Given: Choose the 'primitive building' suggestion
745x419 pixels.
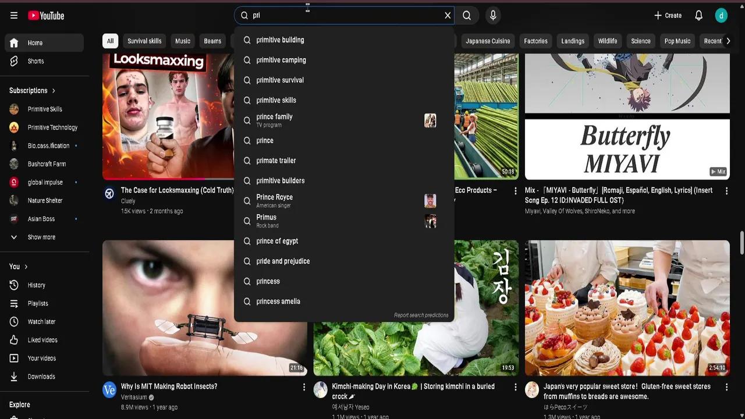Looking at the screenshot, I should coord(344,40).
